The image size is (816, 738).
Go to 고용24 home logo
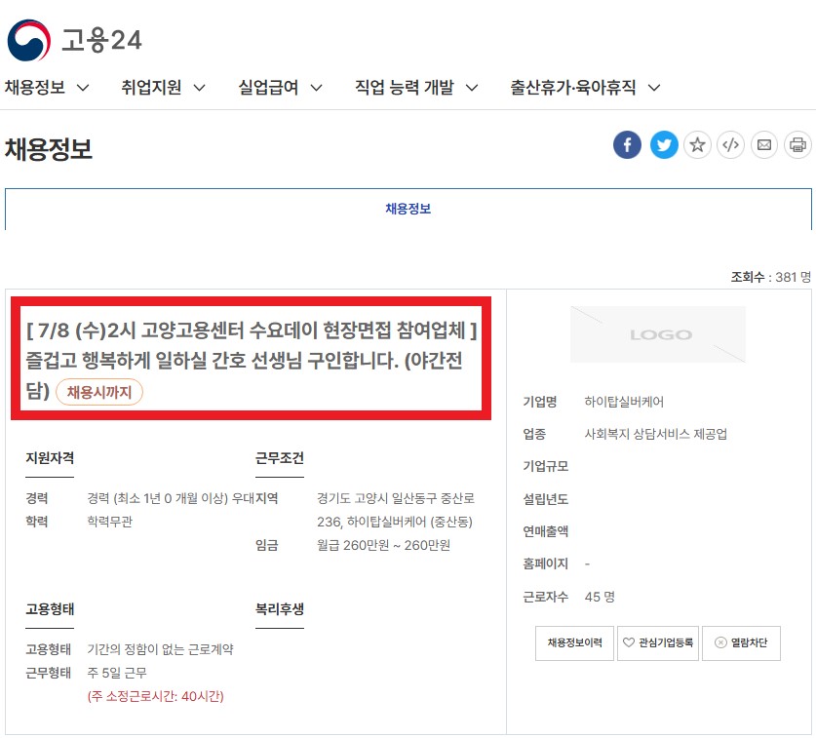click(74, 40)
